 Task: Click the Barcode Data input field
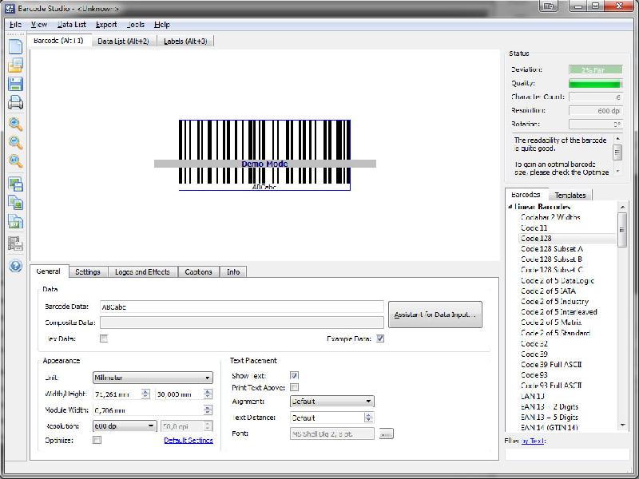coord(242,307)
